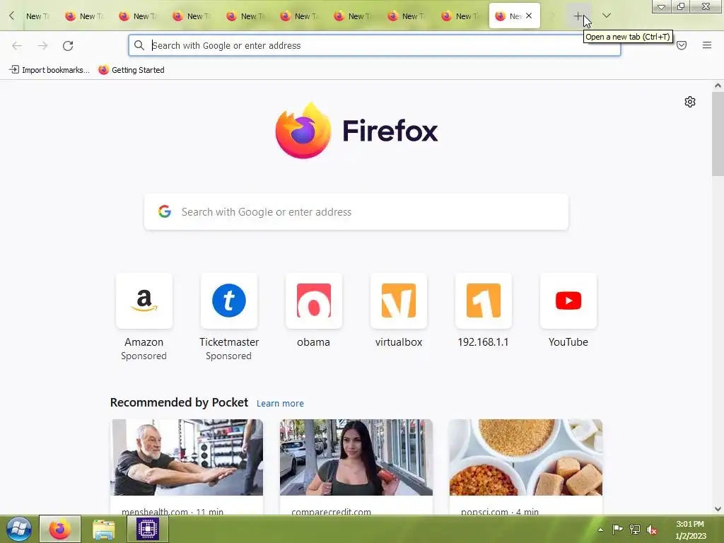The height and width of the screenshot is (543, 724).
Task: Click the muted volume tray icon
Action: pyautogui.click(x=651, y=530)
